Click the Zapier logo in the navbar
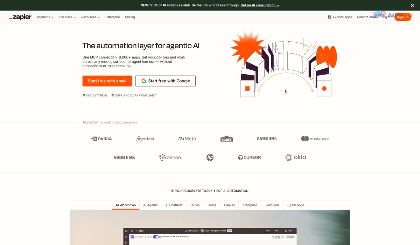Viewport: 420px width, 245px height. pos(20,17)
